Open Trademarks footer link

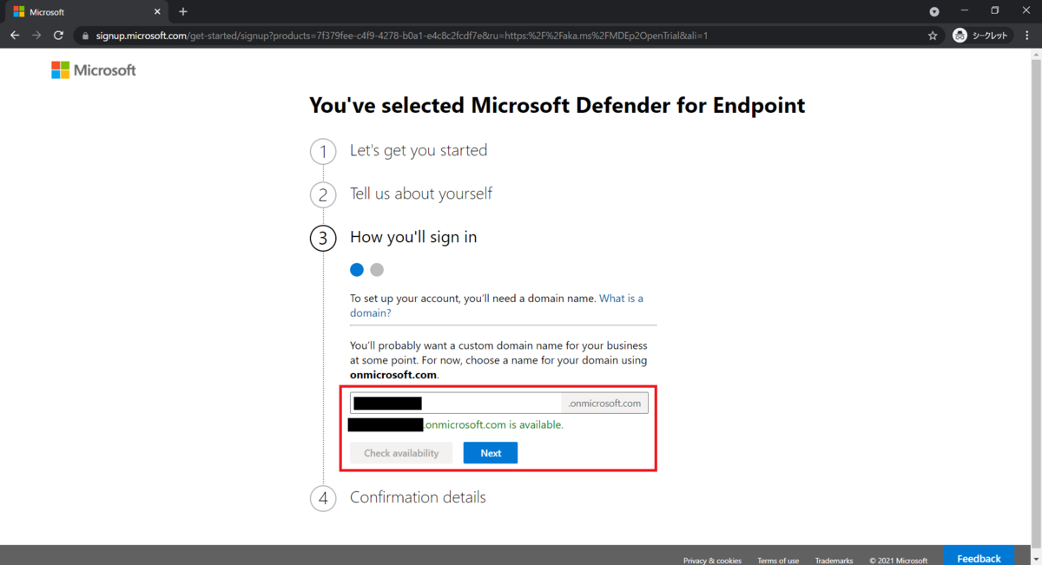coord(834,561)
